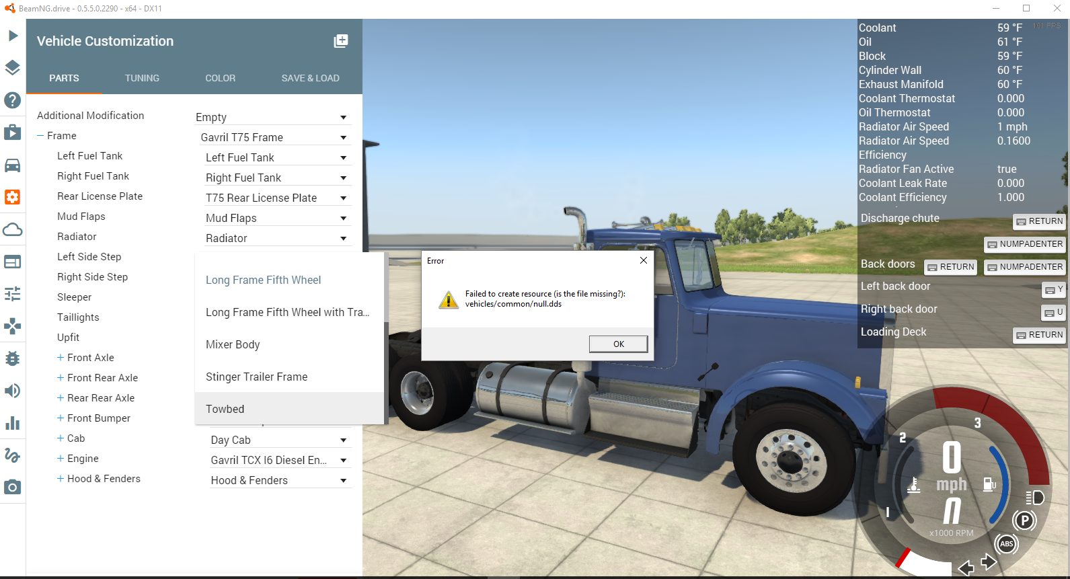
Task: Open the performance bar chart icon
Action: click(13, 423)
